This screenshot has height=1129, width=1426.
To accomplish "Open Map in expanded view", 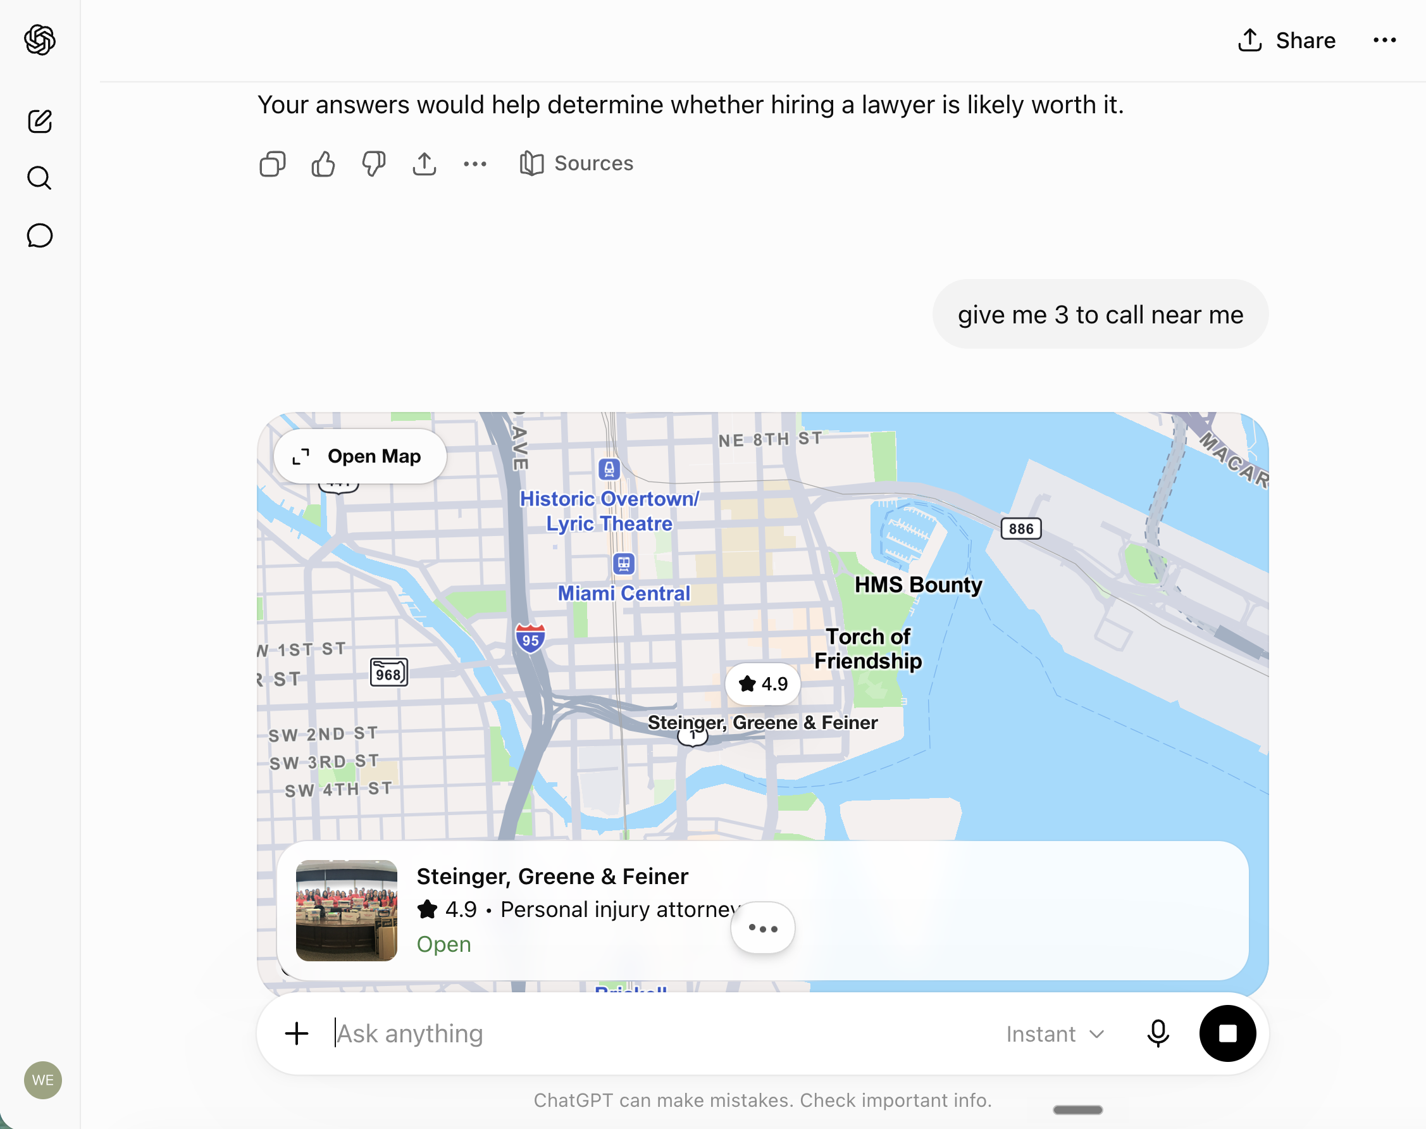I will pyautogui.click(x=360, y=456).
